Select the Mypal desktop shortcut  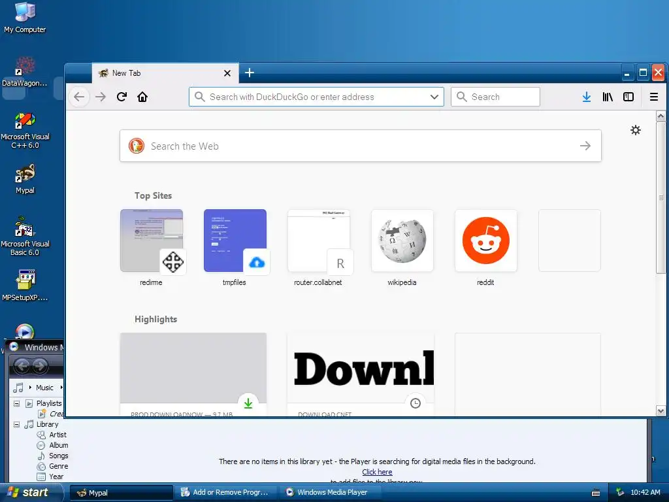coord(25,179)
